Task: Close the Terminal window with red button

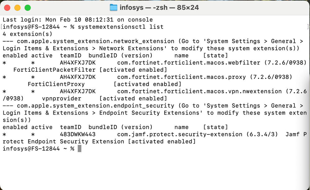Action: (x=7, y=8)
